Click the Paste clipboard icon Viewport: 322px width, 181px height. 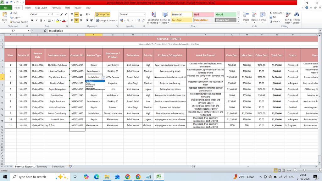point(4,15)
